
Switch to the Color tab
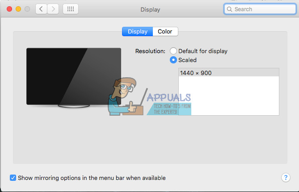165,31
